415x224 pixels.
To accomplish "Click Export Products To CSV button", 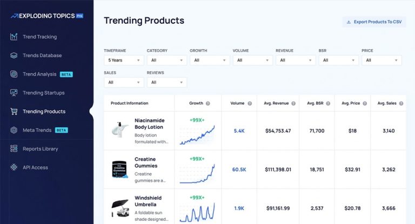I will [x=374, y=22].
